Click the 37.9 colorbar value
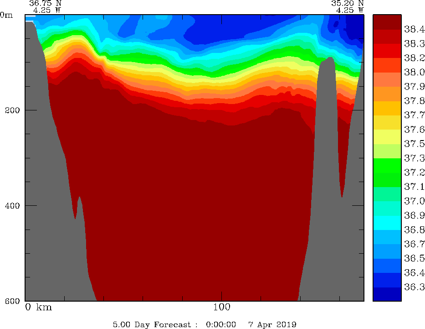Image resolution: width=425 pixels, height=329 pixels. pyautogui.click(x=414, y=87)
